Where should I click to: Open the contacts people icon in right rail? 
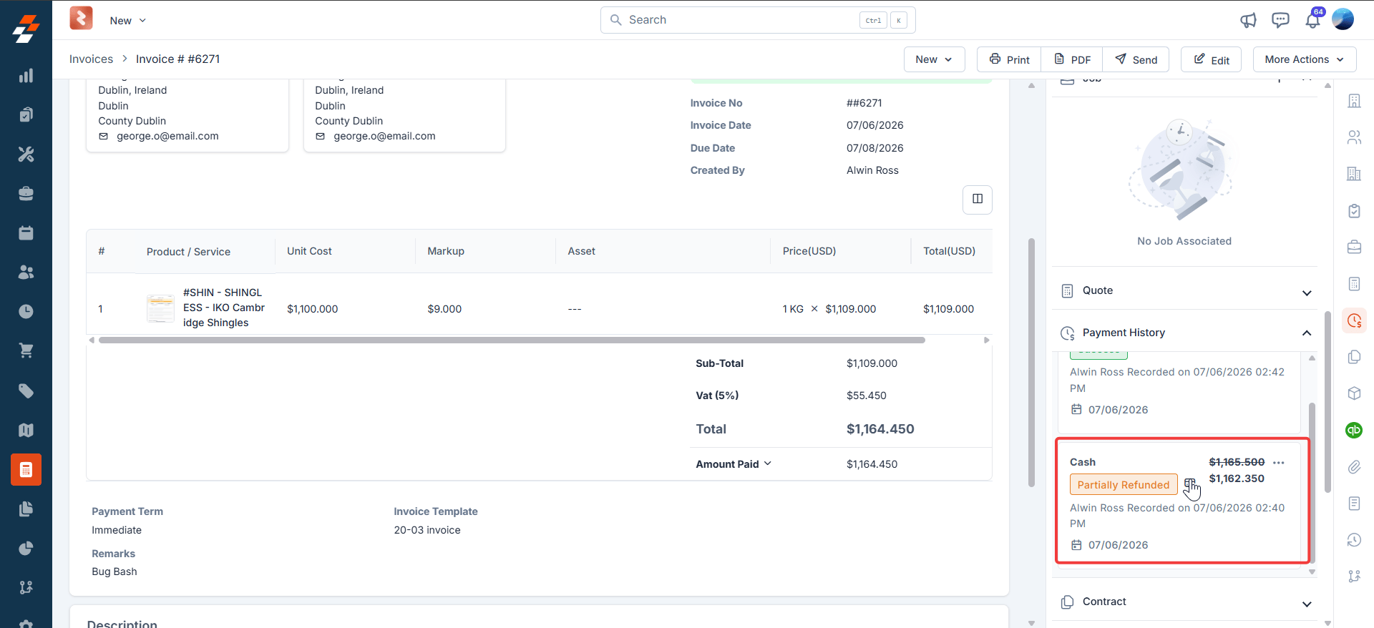click(1354, 137)
